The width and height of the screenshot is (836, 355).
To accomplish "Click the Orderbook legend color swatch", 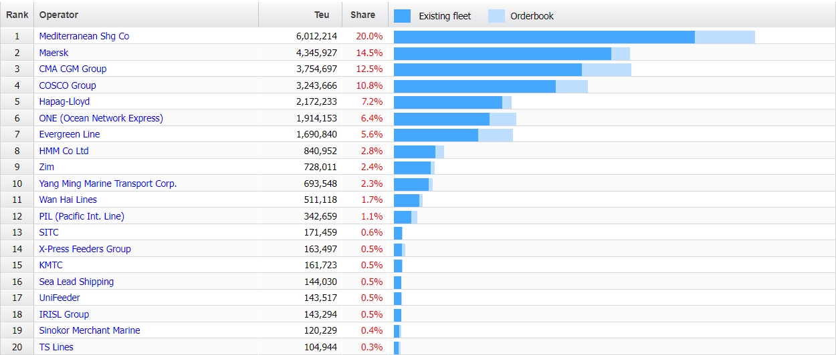I will (x=496, y=16).
